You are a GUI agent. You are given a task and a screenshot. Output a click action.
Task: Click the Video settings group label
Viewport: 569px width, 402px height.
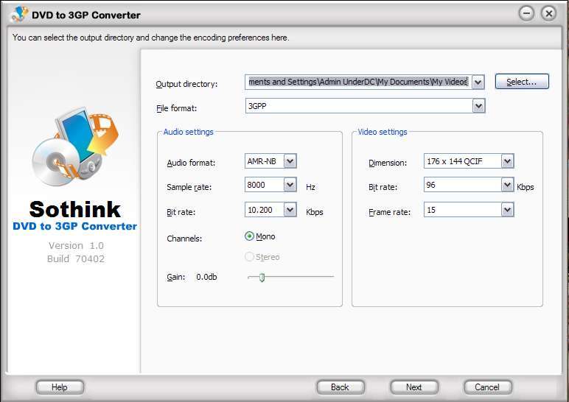click(x=383, y=132)
